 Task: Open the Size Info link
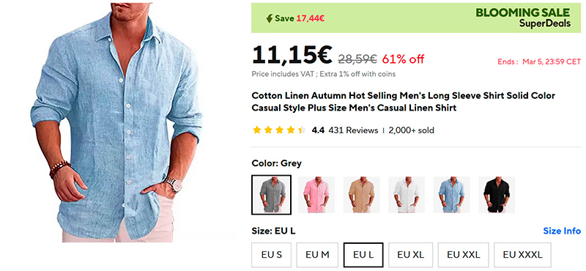562,231
